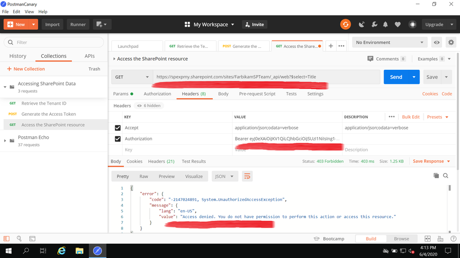
Task: Click the Invite button
Action: tap(255, 25)
